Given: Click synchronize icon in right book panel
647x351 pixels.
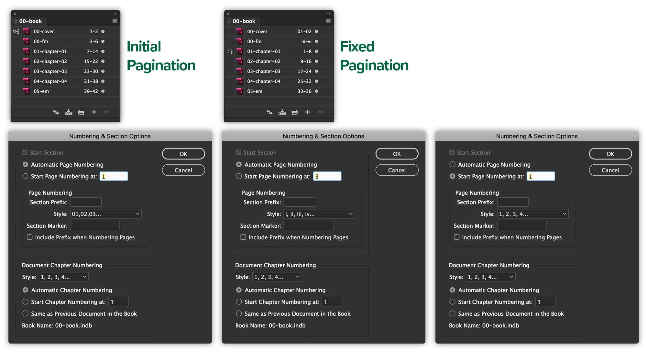Looking at the screenshot, I should pos(269,112).
